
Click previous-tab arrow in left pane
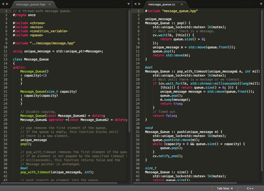3,4
